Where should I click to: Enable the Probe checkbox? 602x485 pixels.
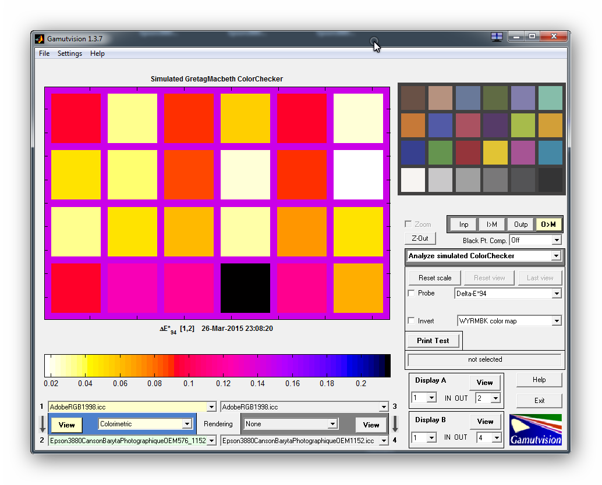click(412, 294)
